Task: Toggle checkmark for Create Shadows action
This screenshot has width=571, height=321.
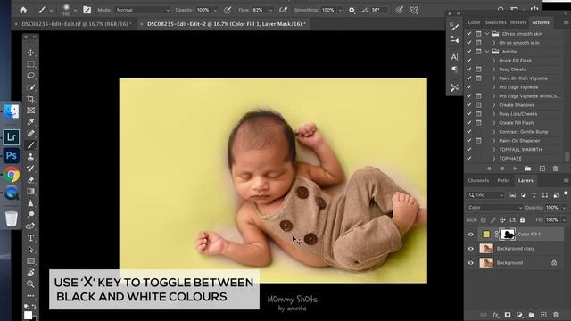Action: [469, 105]
